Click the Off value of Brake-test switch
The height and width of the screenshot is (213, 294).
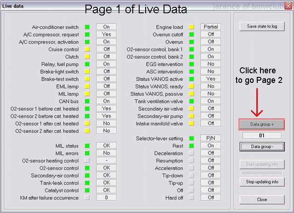(x=106, y=79)
